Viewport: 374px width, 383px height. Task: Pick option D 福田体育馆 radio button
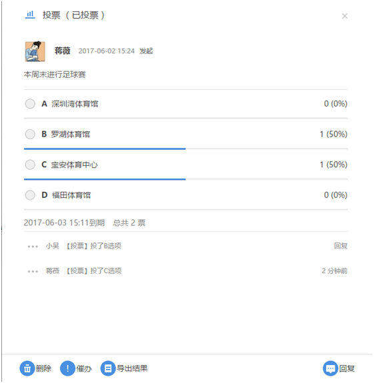click(x=30, y=195)
